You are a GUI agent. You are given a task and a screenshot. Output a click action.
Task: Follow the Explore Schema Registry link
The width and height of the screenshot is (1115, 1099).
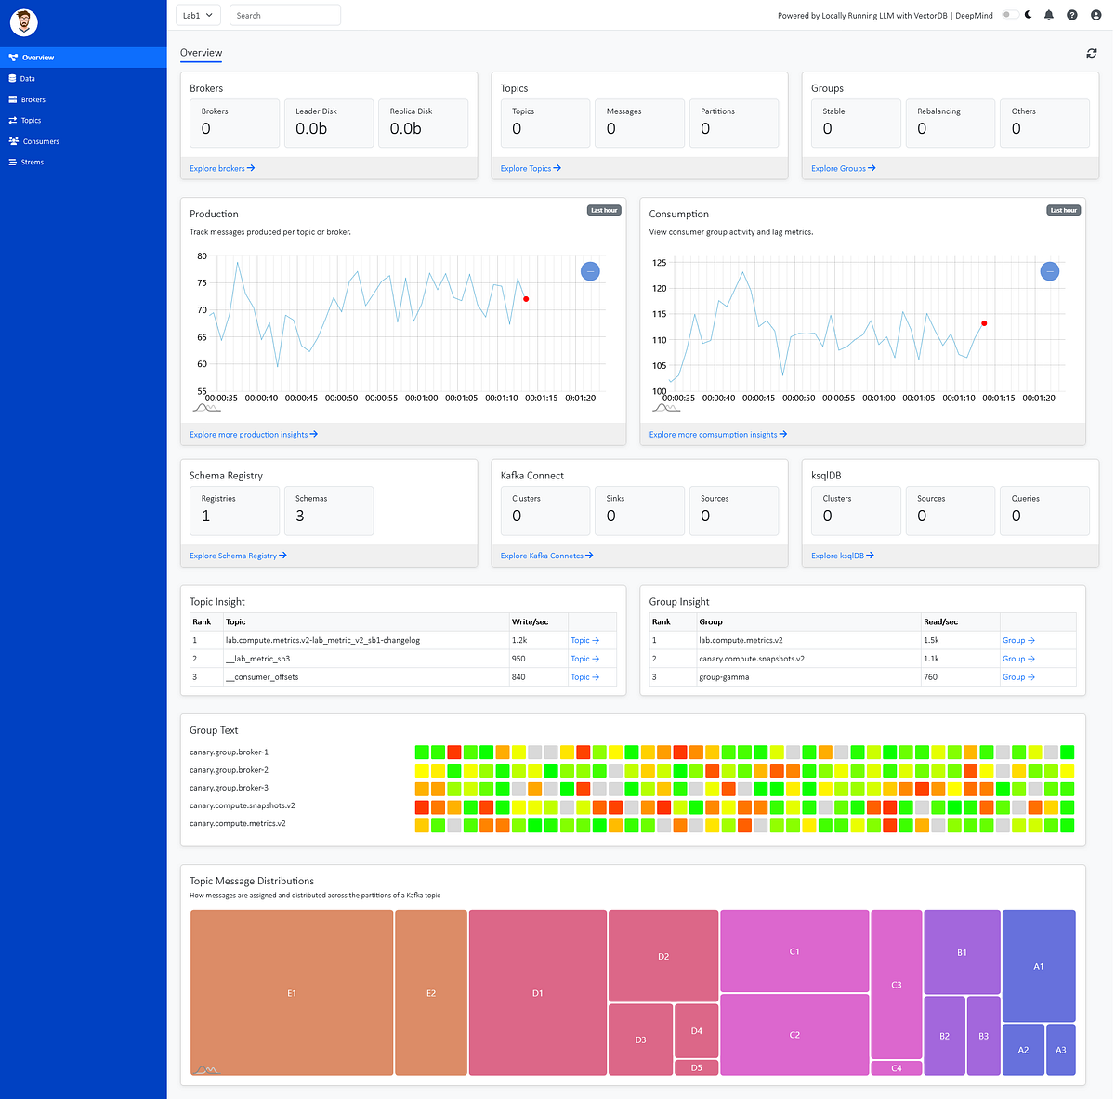237,556
